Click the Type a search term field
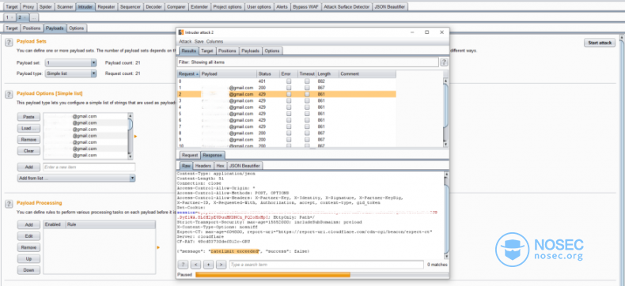This screenshot has width=625, height=286. pyautogui.click(x=326, y=265)
